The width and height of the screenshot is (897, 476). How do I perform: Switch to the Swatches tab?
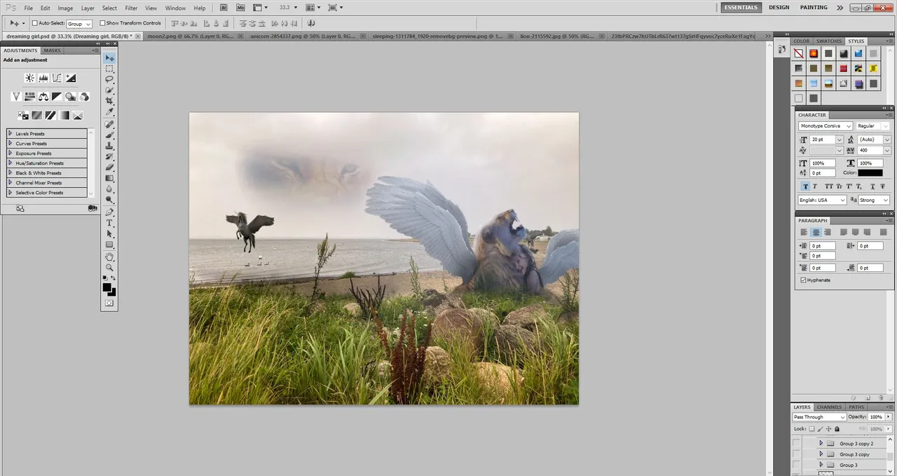tap(829, 41)
